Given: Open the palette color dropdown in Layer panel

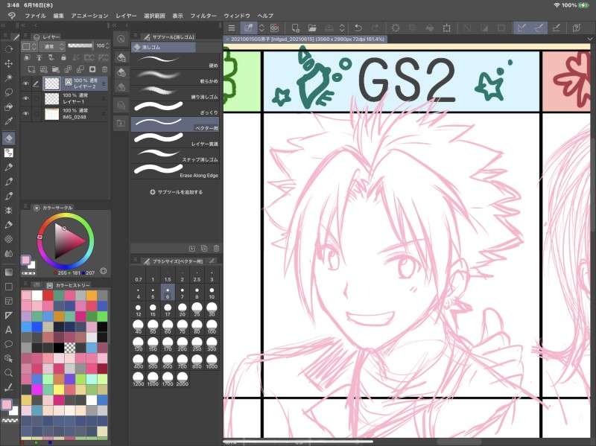Looking at the screenshot, I should tap(29, 46).
